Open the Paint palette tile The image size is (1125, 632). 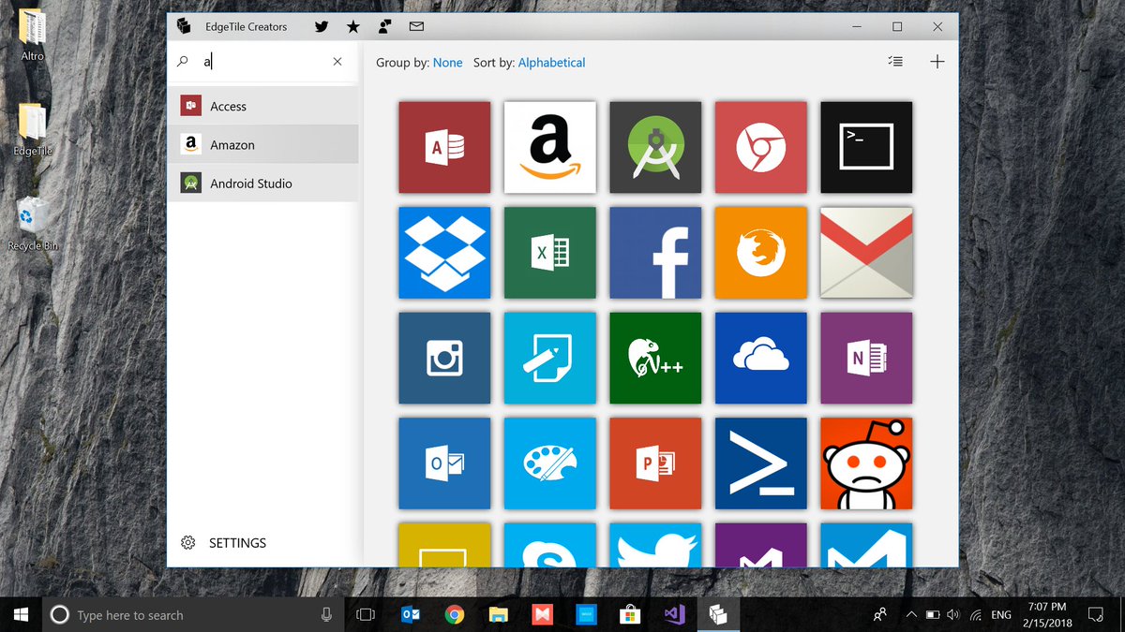pos(549,463)
